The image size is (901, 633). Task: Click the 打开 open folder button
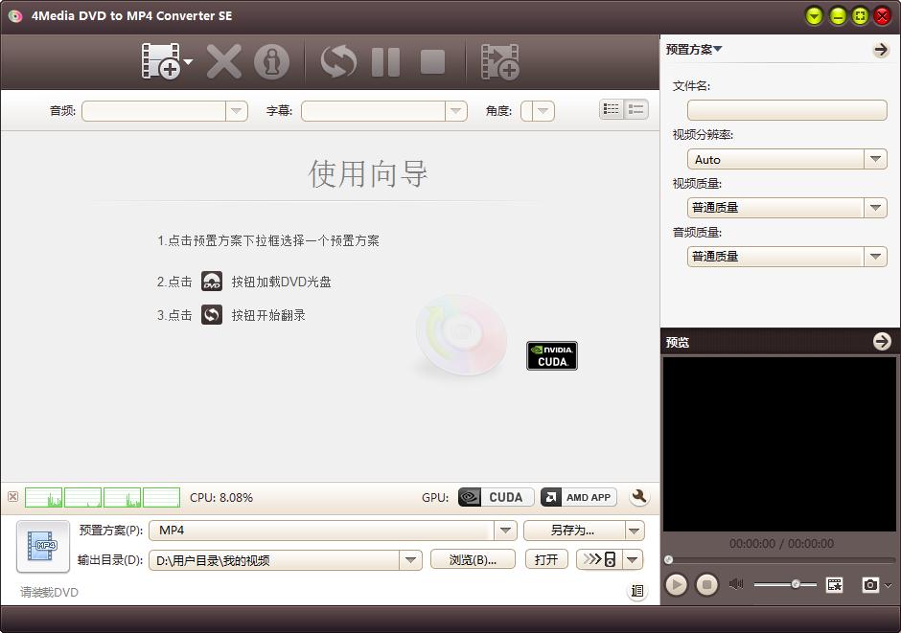point(546,559)
